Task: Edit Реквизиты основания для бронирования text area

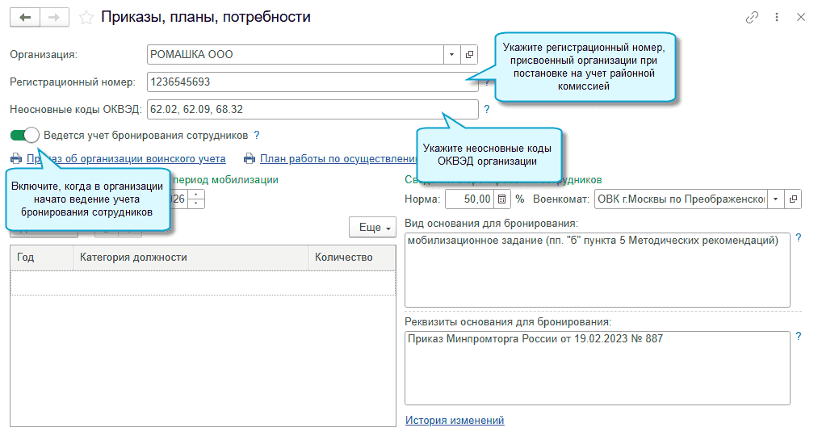Action: point(598,368)
